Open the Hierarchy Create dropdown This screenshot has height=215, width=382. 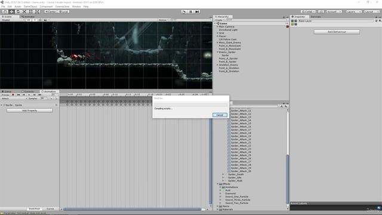[219, 20]
